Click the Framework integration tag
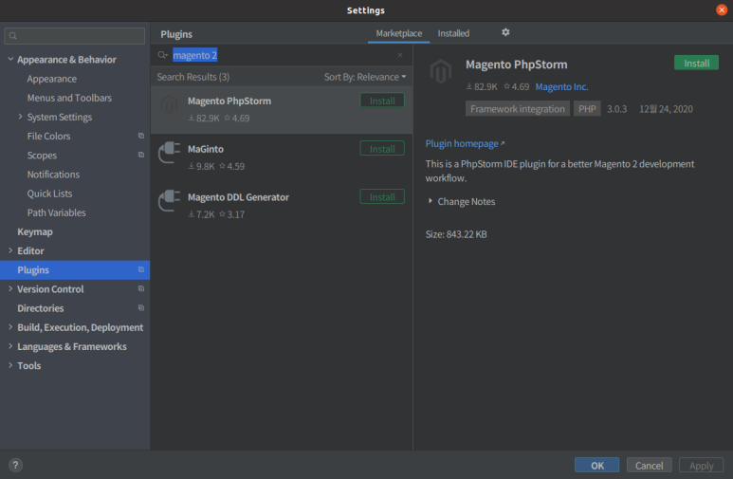Screen dimensions: 733x479 pos(518,109)
